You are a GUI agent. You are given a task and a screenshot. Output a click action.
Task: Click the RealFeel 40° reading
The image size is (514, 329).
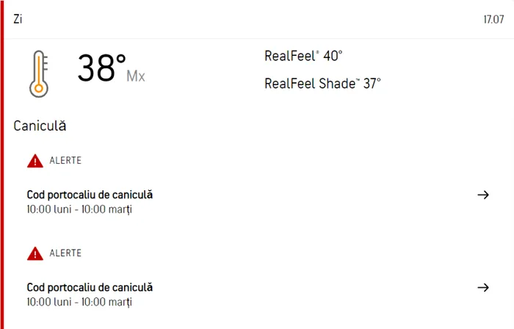tap(303, 56)
